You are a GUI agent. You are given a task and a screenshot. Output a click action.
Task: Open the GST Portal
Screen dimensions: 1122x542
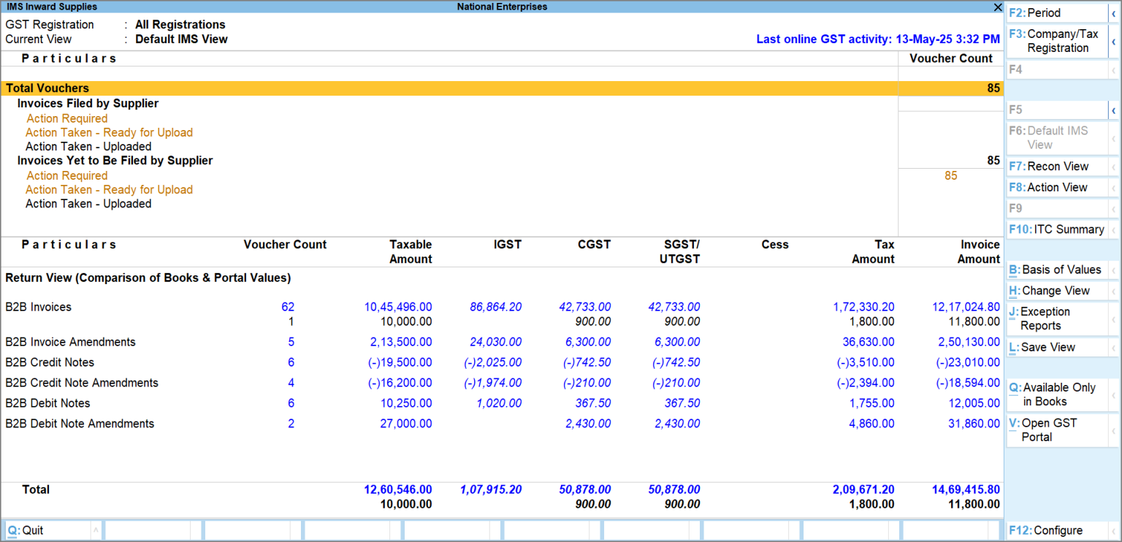(x=1045, y=430)
